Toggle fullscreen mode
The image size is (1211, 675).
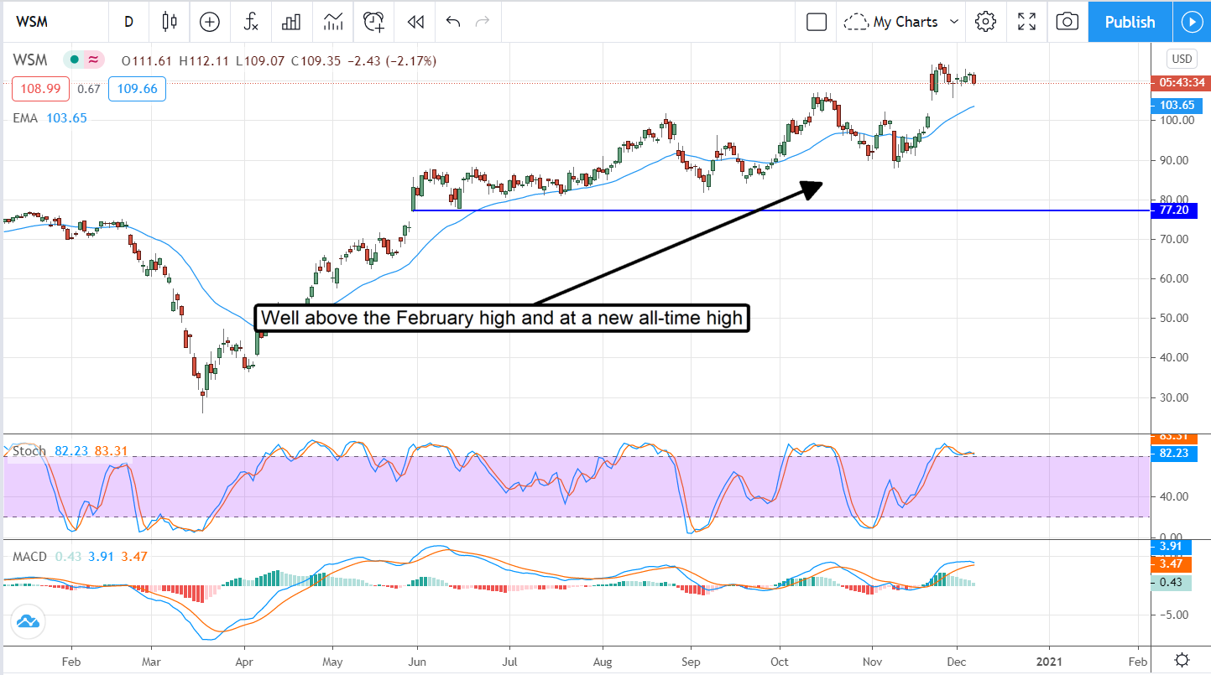1026,22
